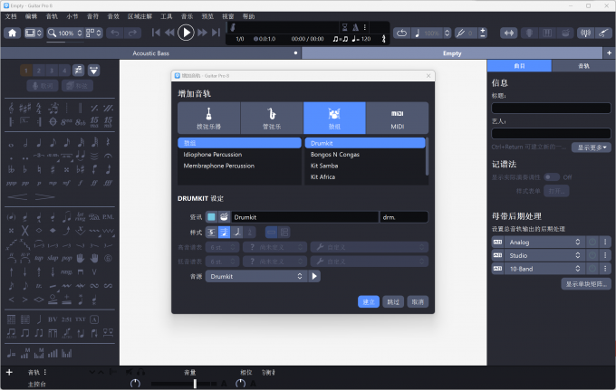616x390 pixels.
Task: Open the Drumkit sound source dropdown
Action: click(x=255, y=276)
